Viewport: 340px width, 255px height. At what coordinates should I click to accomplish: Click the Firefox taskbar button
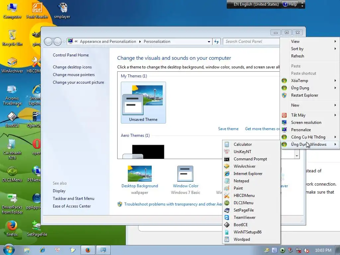pos(88,250)
